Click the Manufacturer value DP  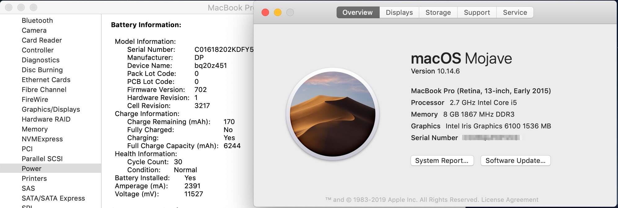coord(199,57)
